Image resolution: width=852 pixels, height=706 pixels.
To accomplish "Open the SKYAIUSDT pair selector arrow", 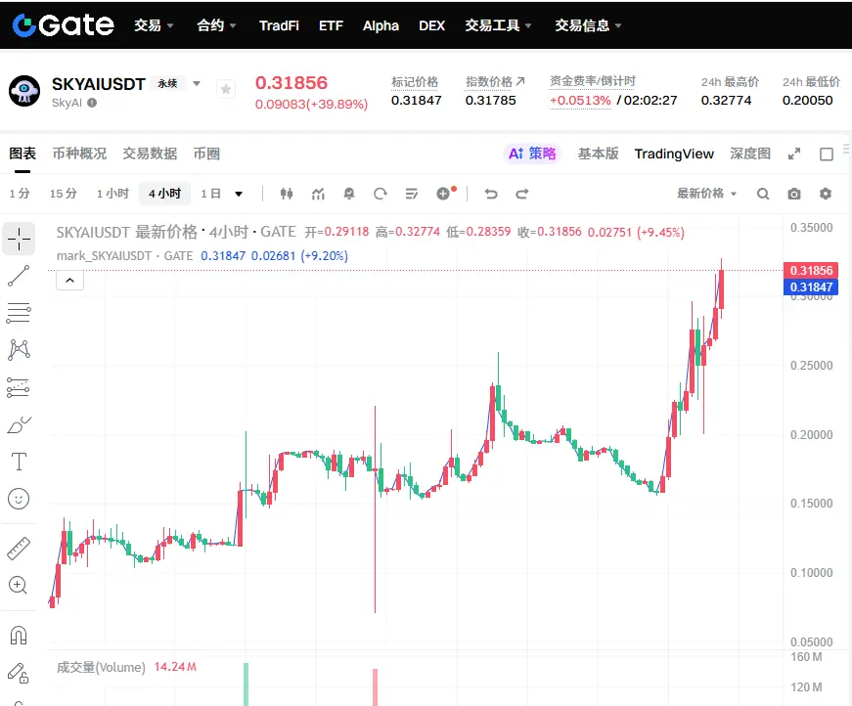I will pos(197,84).
